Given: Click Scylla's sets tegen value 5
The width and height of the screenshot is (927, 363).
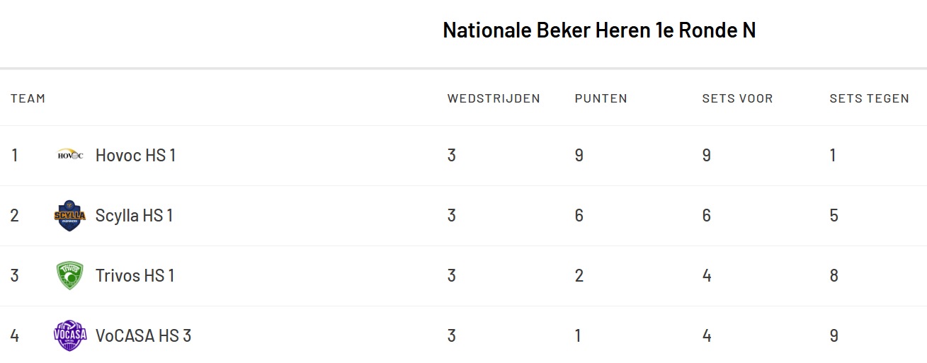Looking at the screenshot, I should [x=834, y=216].
